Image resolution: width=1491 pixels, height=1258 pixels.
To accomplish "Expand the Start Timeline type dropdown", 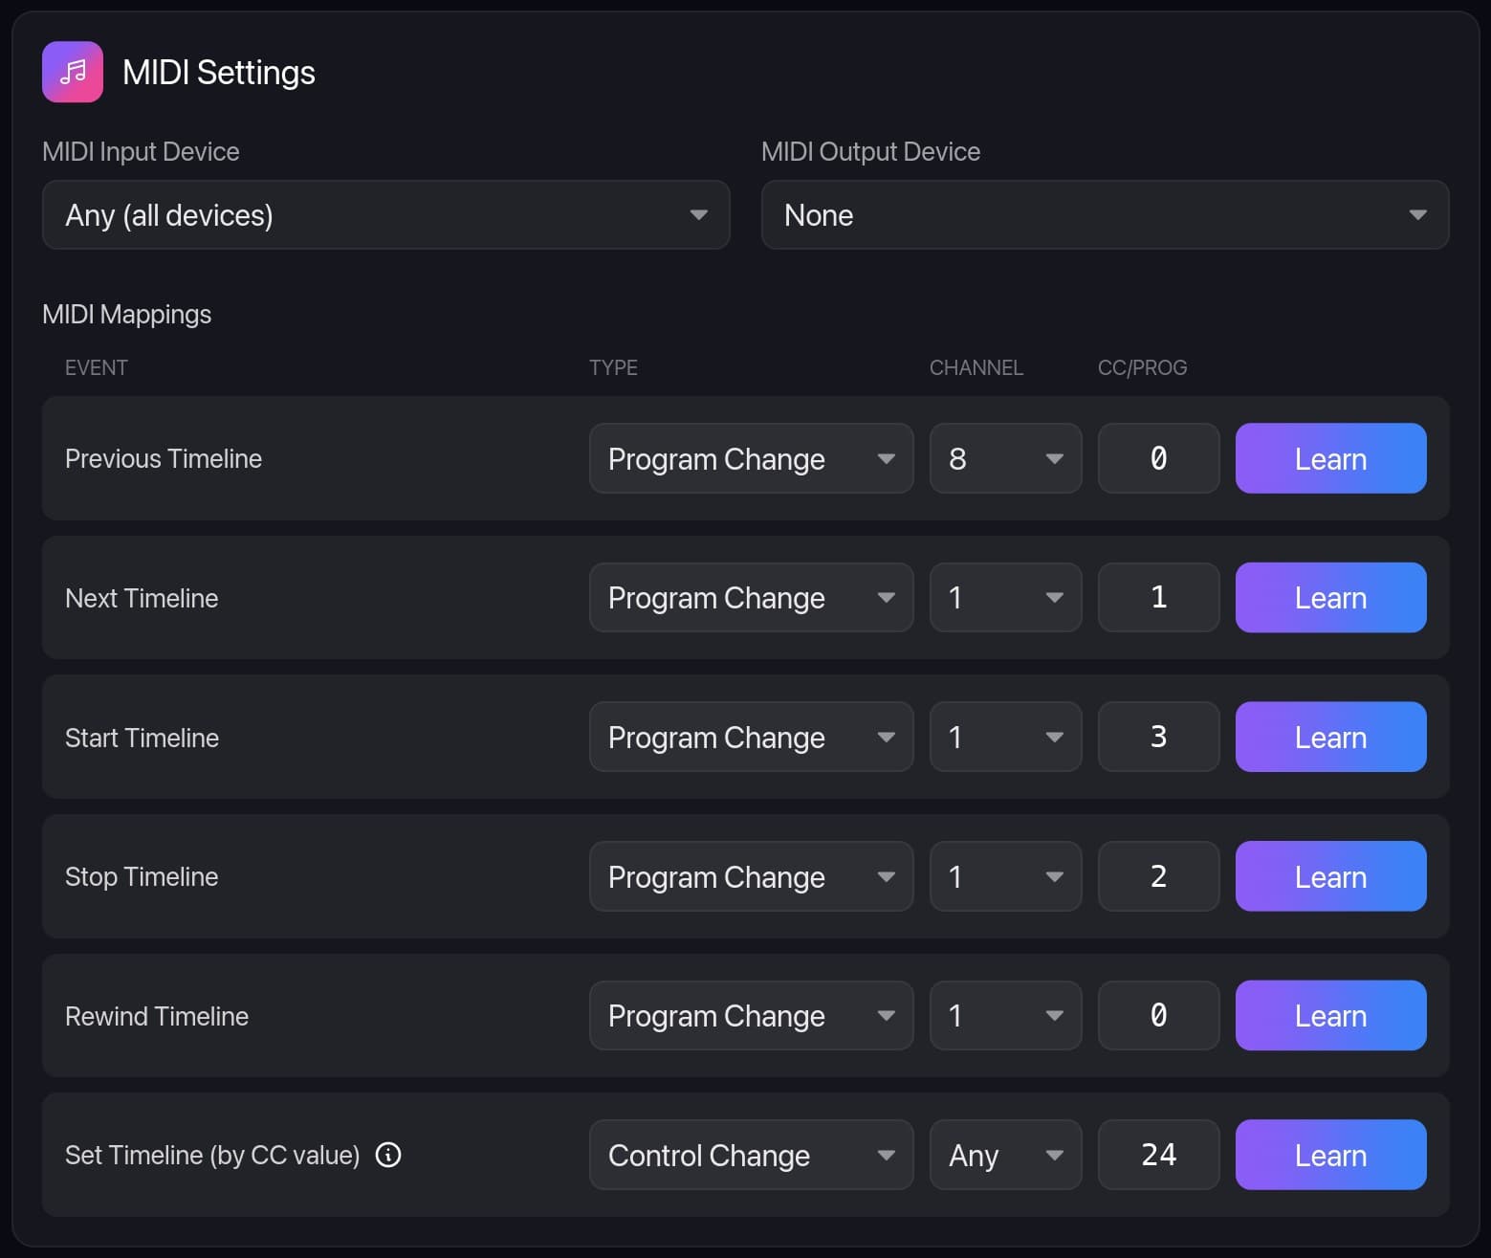I will point(752,738).
